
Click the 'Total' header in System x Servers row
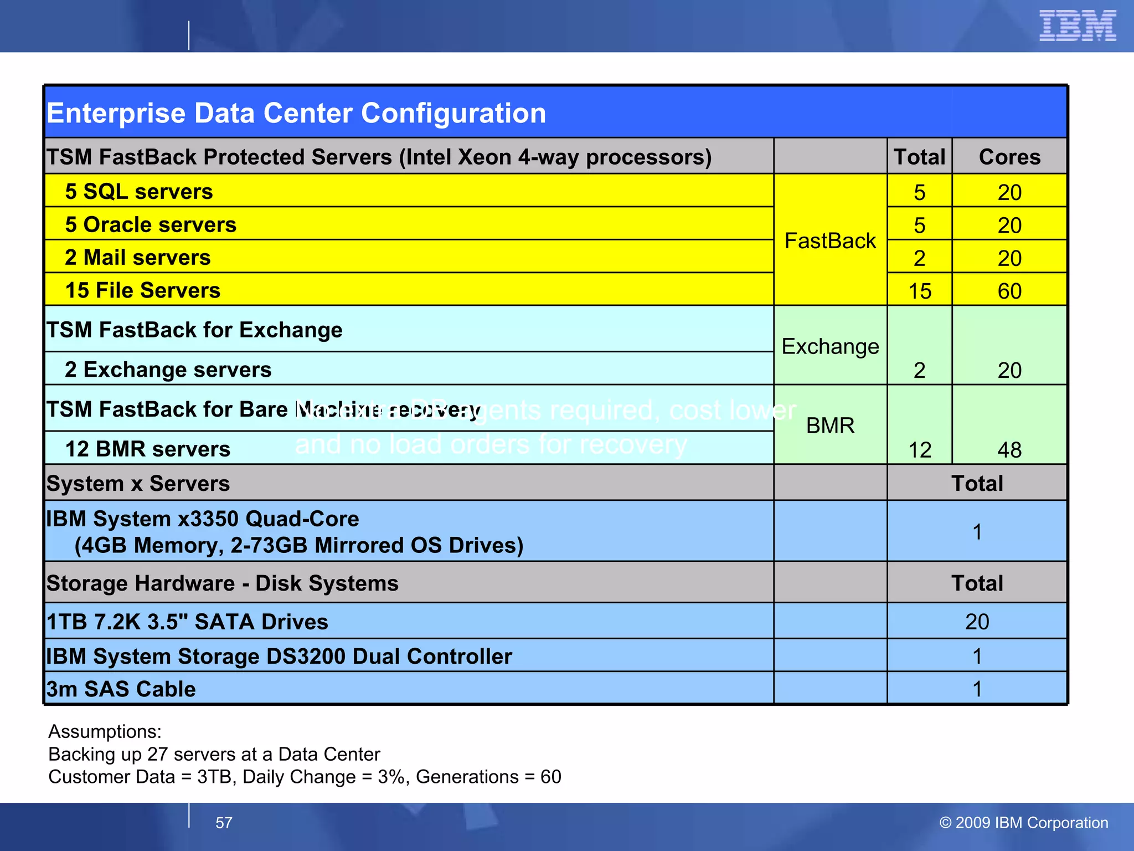977,484
